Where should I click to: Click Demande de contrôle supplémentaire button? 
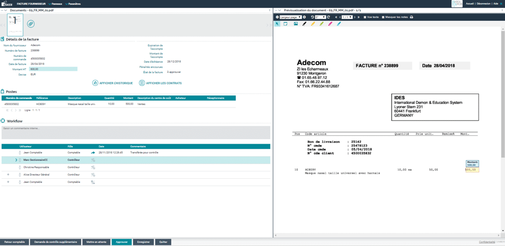click(56, 242)
